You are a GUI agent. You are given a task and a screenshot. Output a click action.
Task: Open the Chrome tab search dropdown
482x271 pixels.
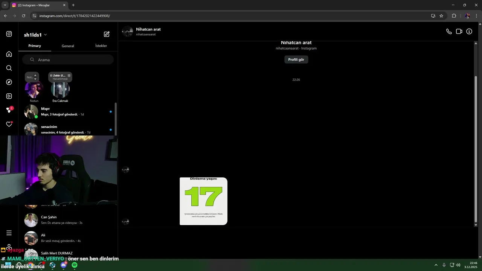5,5
